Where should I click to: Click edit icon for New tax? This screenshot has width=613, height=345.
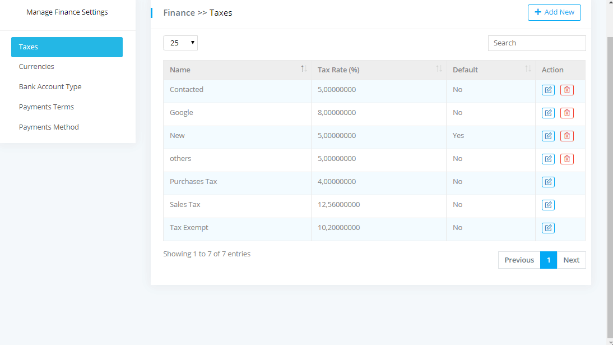548,136
